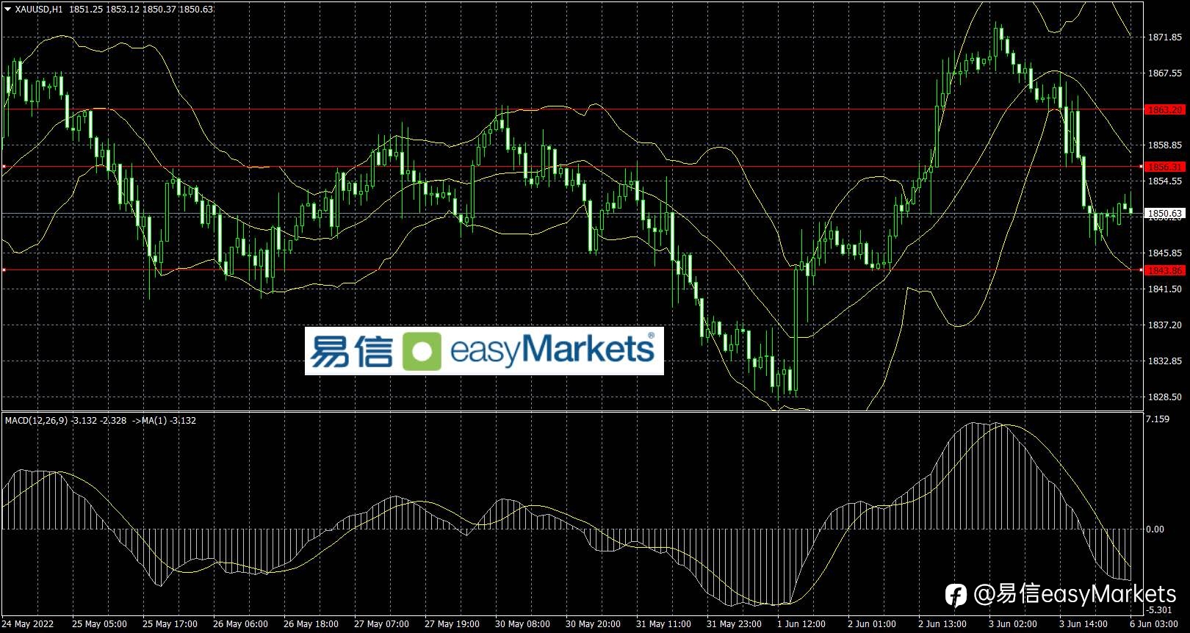The width and height of the screenshot is (1190, 633).
Task: Click the 25 May 05:00 time label
Action: pos(100,624)
